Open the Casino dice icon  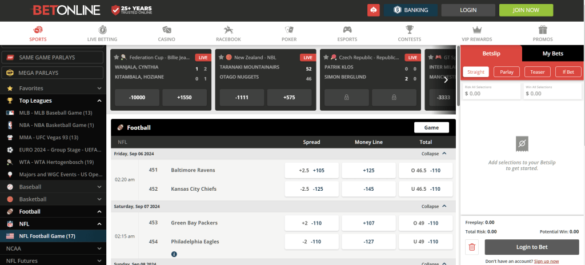(167, 30)
